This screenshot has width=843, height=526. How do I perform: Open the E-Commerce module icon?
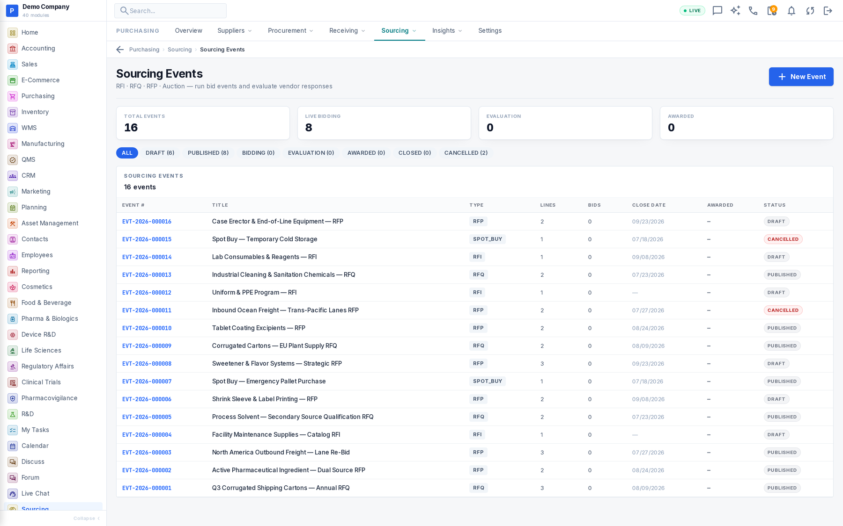pos(13,80)
